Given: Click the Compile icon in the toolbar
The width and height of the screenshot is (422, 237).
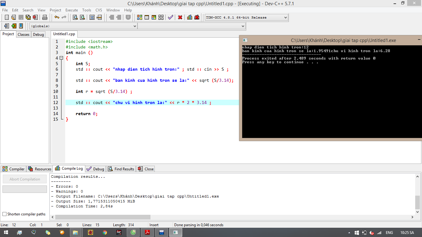Looking at the screenshot, I should pos(140,17).
